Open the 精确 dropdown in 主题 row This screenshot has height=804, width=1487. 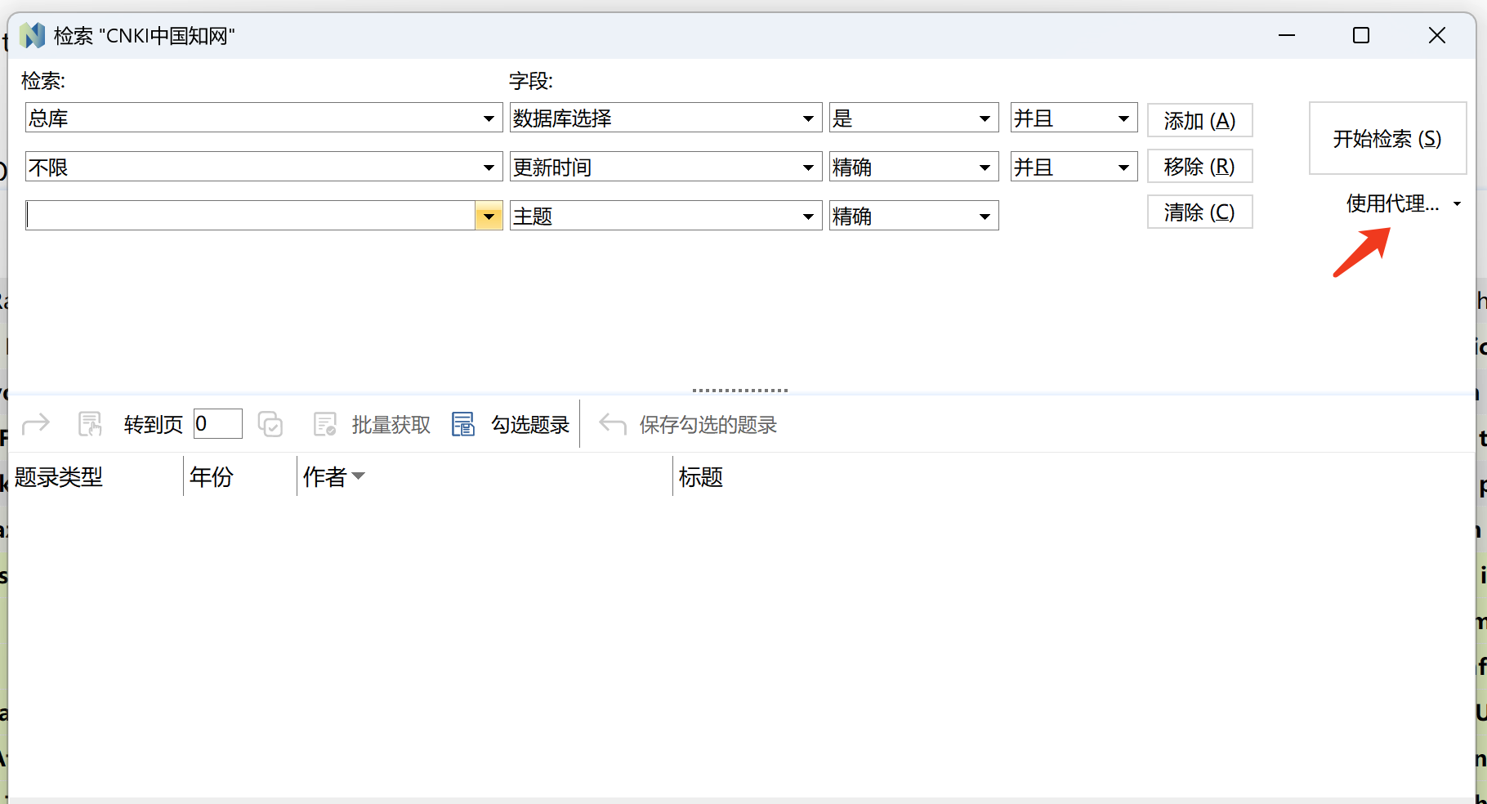(985, 217)
